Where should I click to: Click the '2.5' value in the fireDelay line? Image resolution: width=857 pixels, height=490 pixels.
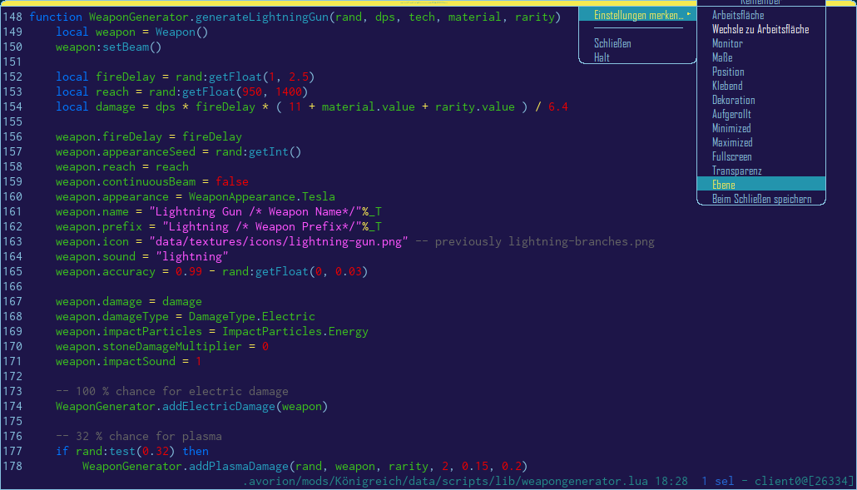point(299,77)
